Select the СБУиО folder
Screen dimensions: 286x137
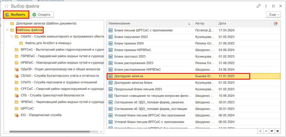[60, 76]
